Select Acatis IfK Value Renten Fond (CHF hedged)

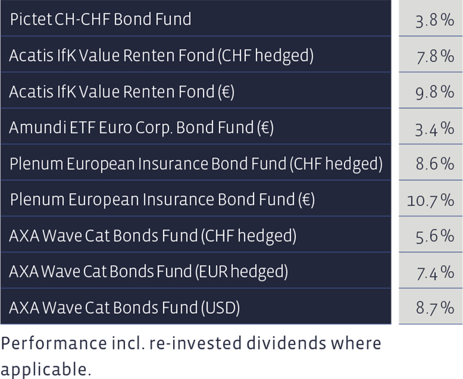tap(196, 55)
